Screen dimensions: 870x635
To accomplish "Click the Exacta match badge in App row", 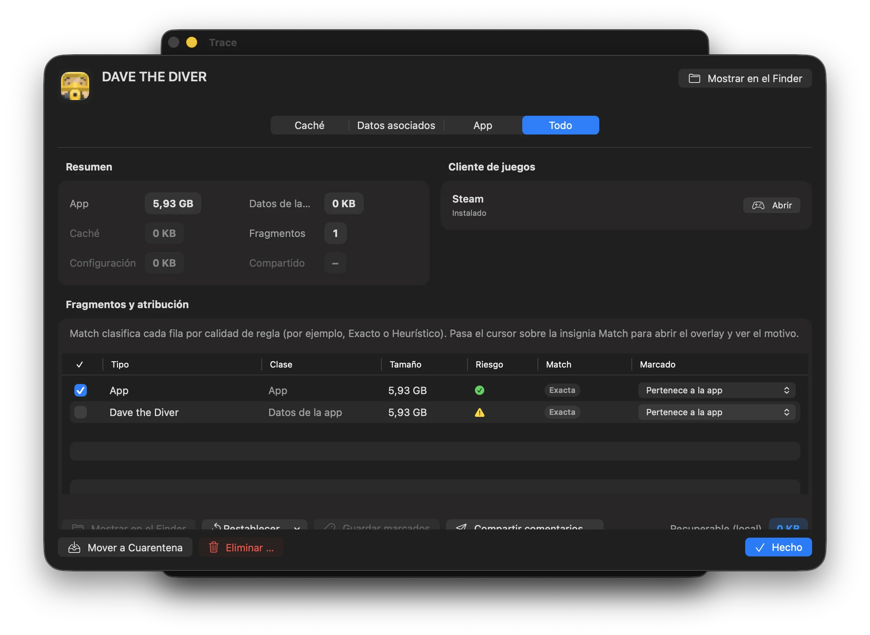I will pos(562,390).
